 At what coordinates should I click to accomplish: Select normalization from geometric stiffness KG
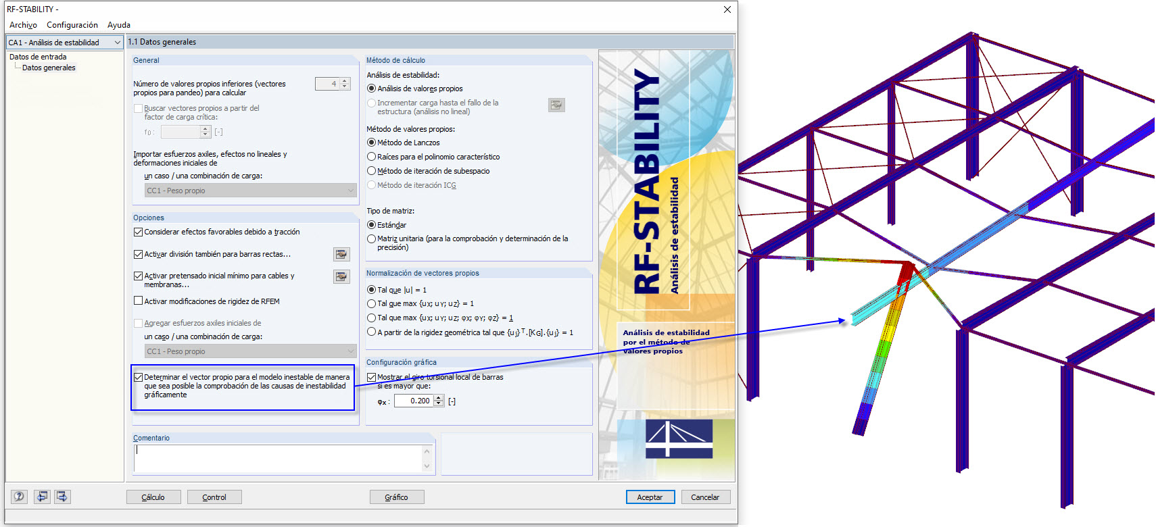[x=371, y=332]
